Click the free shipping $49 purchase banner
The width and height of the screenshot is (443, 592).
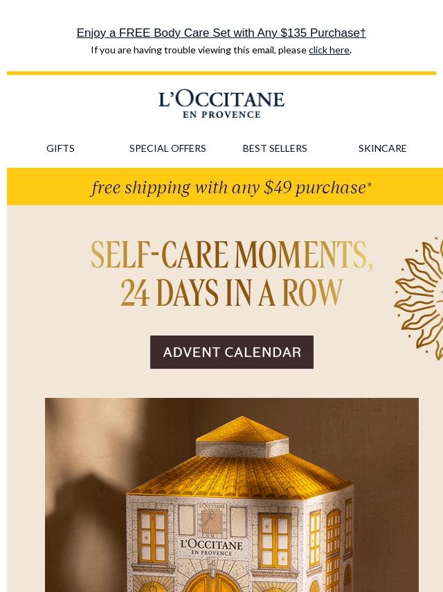pos(231,187)
